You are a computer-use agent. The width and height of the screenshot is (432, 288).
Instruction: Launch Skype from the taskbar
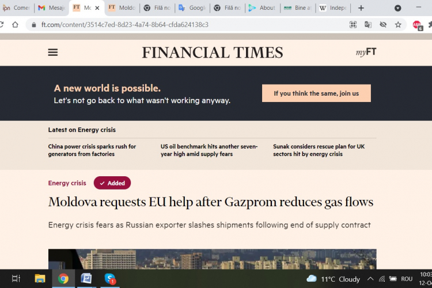click(109, 279)
